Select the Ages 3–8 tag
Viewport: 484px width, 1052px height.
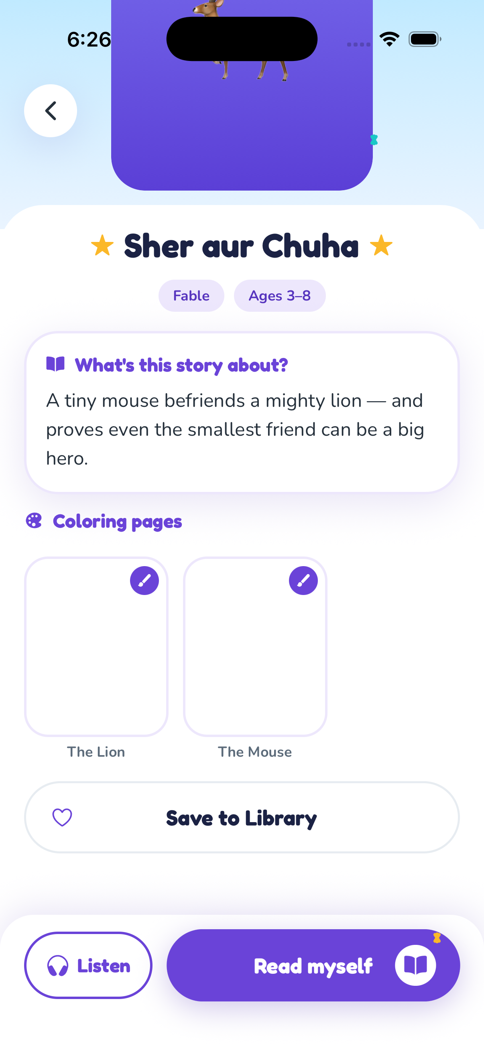click(280, 296)
